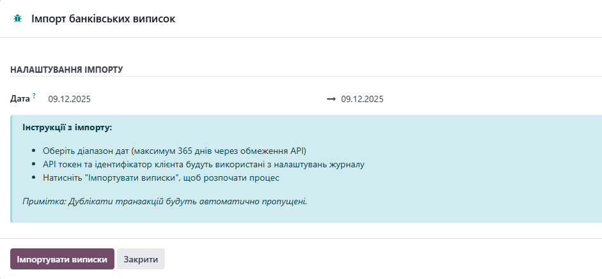The image size is (602, 279).
Task: Click the arrow icon between the dates
Action: tap(331, 99)
